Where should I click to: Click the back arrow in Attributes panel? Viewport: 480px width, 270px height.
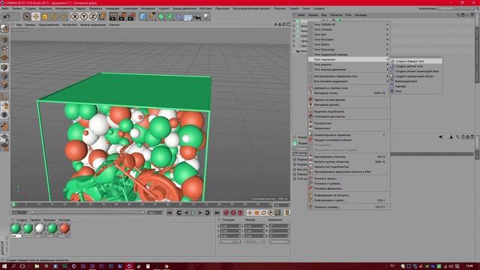click(x=440, y=136)
